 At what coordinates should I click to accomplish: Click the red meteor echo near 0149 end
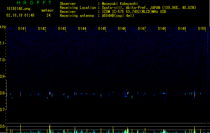194,94
